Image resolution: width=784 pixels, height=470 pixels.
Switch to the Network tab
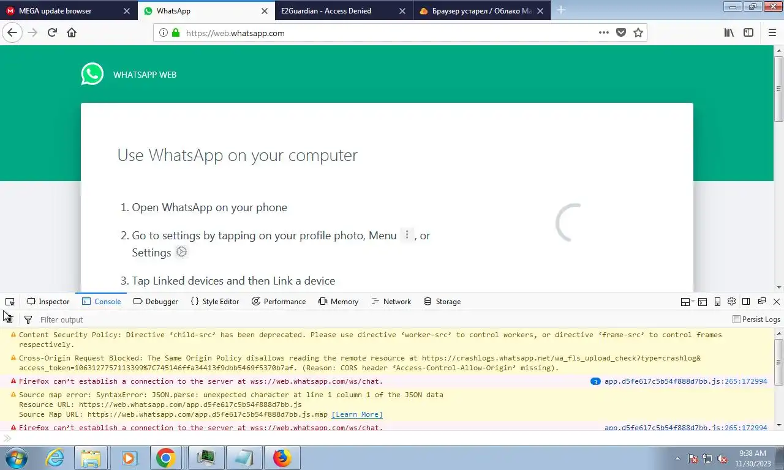tap(391, 302)
